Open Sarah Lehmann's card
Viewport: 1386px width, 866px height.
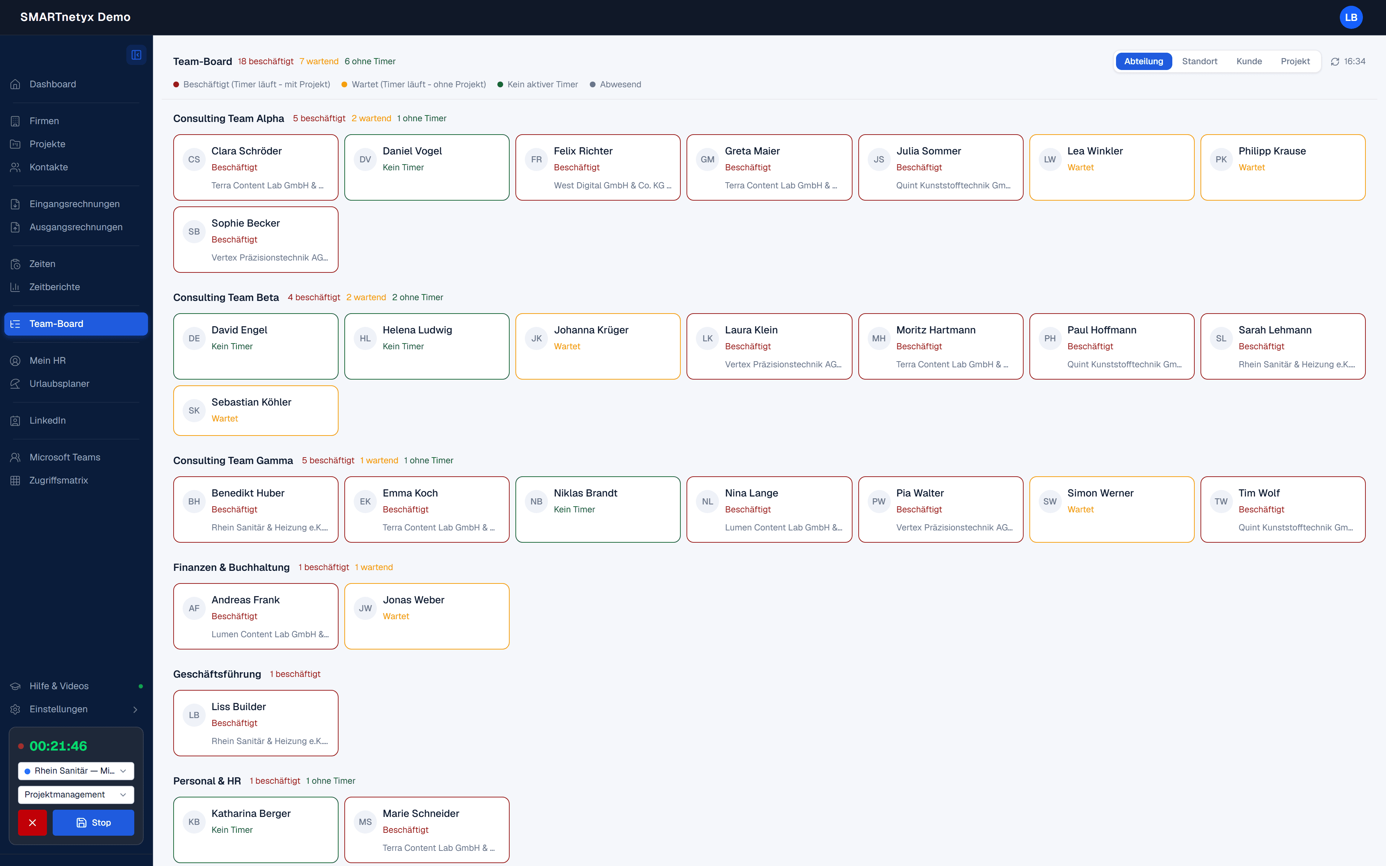pos(1283,346)
